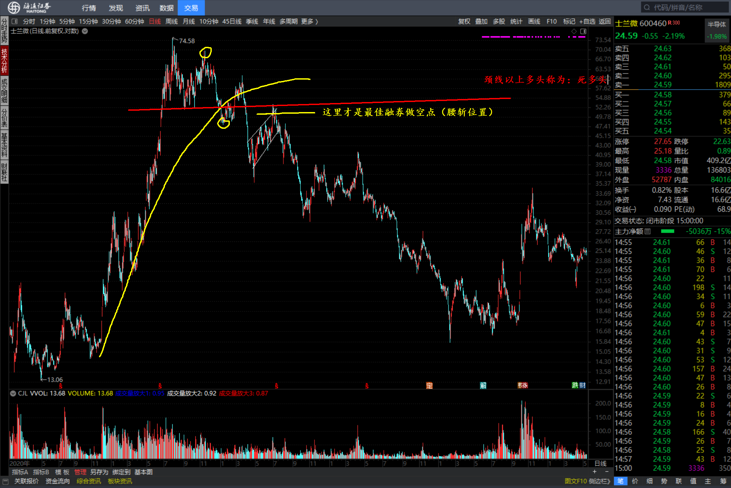Open the 行情 top menu
The width and height of the screenshot is (731, 488).
(x=89, y=8)
